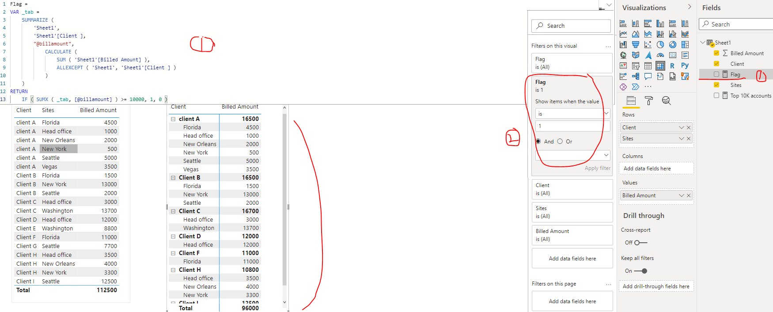Select the Table visual
773x312 pixels.
648,66
